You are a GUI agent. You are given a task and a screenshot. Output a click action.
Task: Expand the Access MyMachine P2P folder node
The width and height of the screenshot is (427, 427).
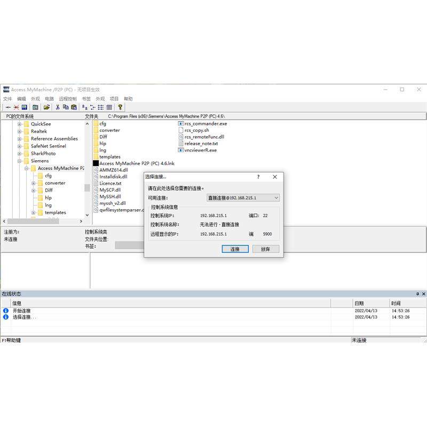(26, 168)
